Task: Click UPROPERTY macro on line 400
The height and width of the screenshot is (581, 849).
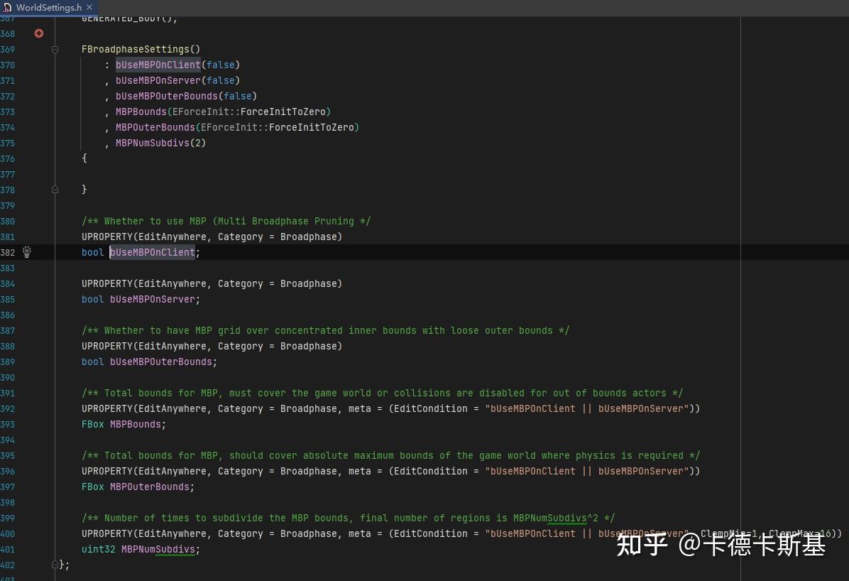Action: coord(106,534)
